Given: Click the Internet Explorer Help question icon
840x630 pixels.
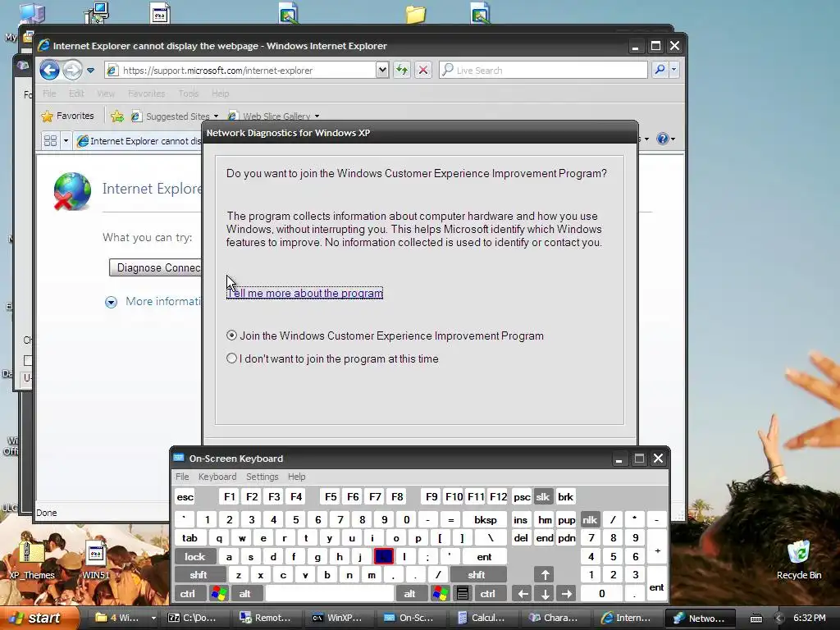Looking at the screenshot, I should tap(663, 139).
